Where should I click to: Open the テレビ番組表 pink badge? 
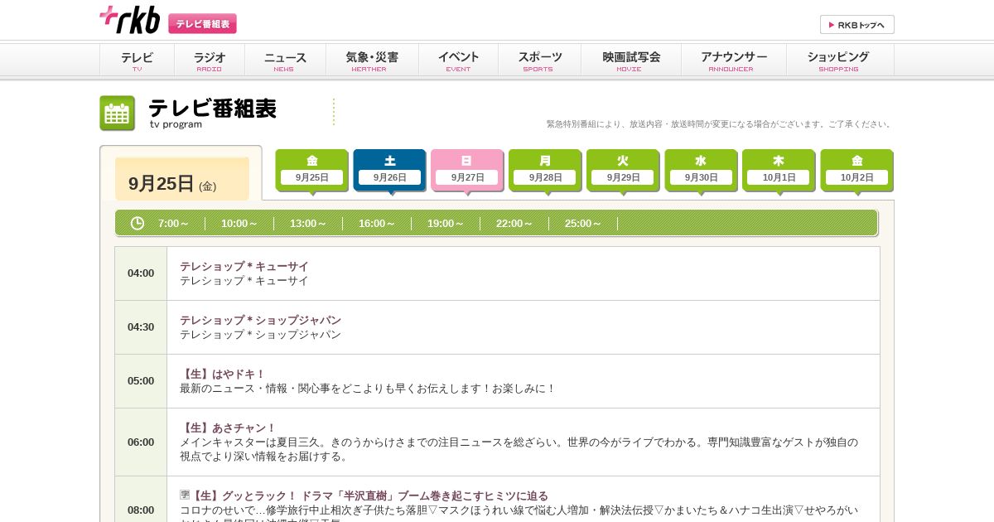(203, 24)
